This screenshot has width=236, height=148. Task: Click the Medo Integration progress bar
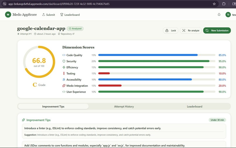pos(157,86)
